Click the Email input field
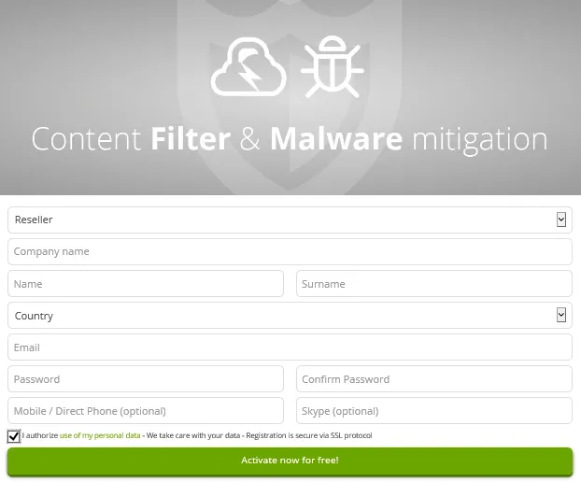This screenshot has width=581, height=482. 290,347
